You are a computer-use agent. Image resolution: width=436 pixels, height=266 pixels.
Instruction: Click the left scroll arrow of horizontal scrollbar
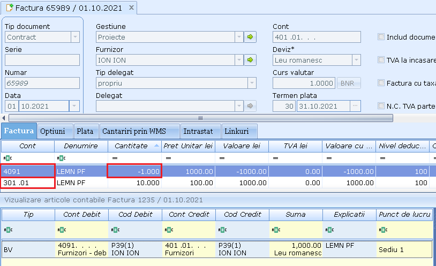[x=4, y=118]
